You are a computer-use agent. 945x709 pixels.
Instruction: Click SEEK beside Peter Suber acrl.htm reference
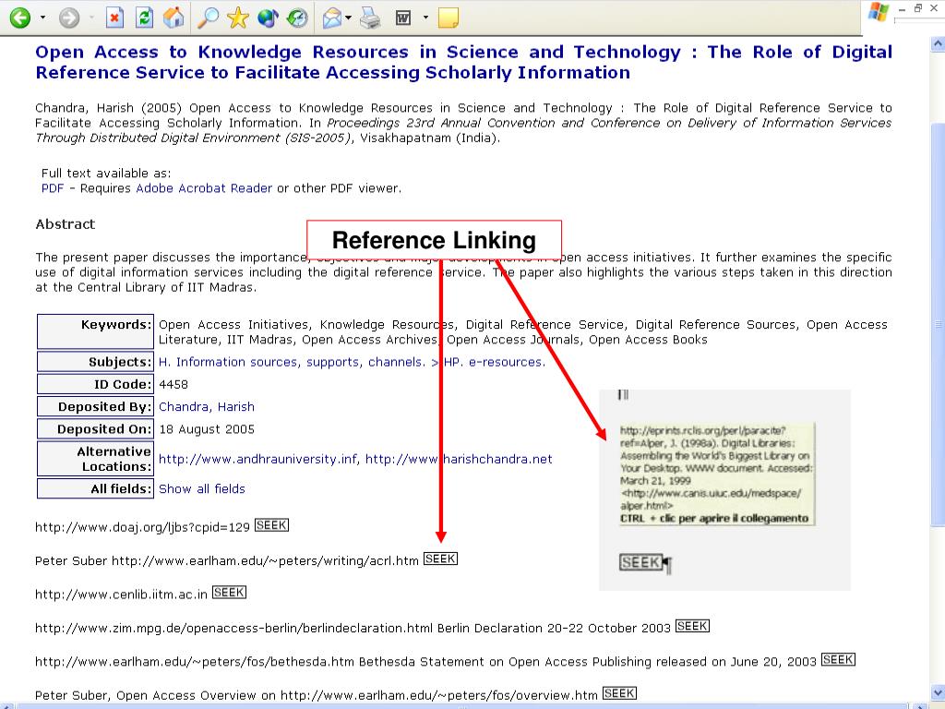tap(440, 559)
